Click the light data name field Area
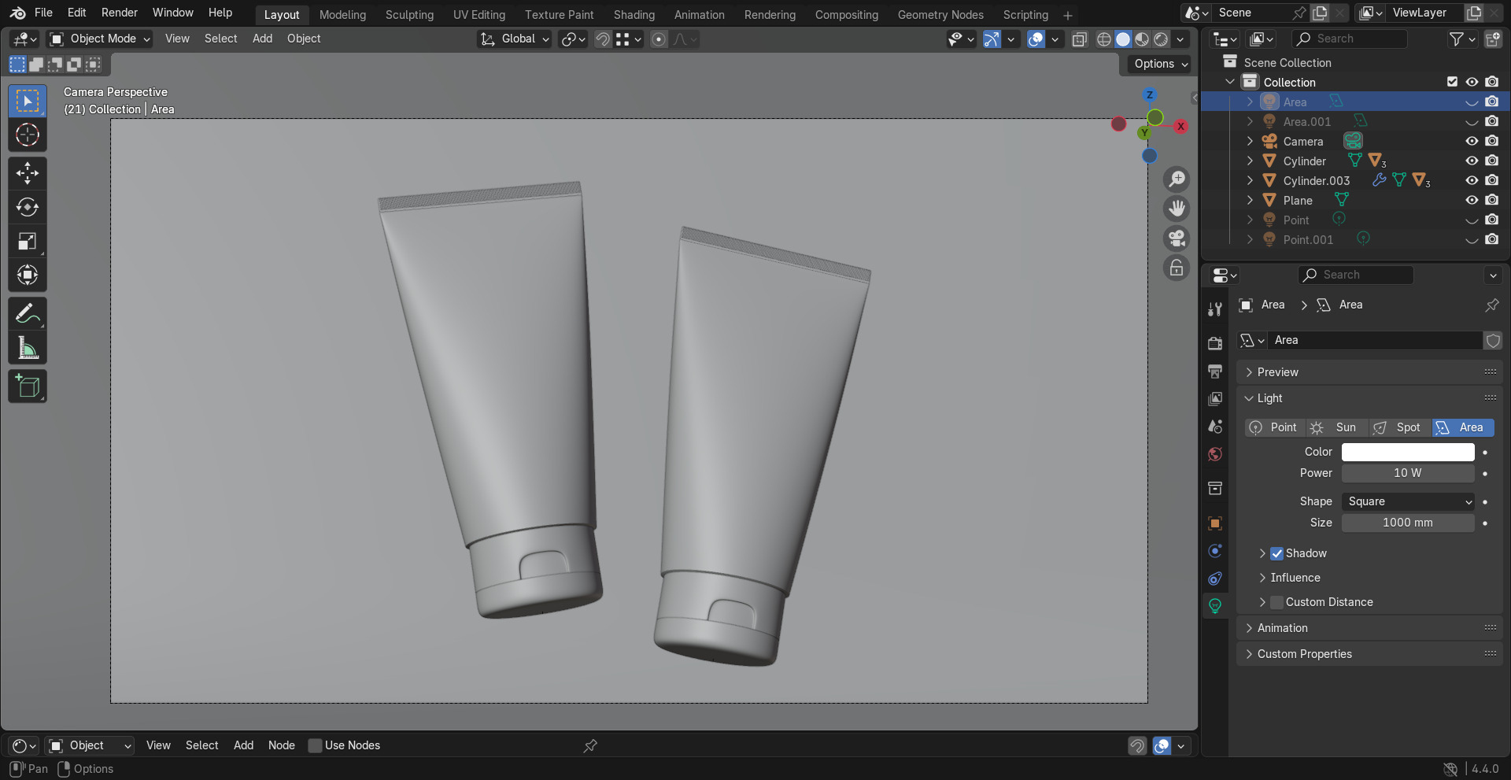This screenshot has height=780, width=1511. point(1375,340)
